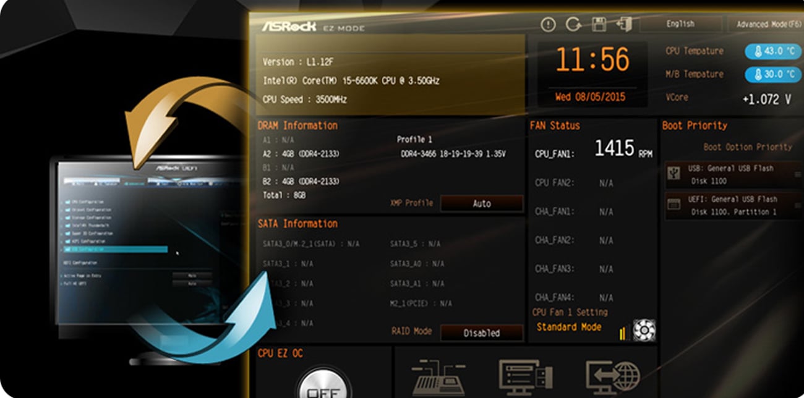Click the 11:56 clock display
The width and height of the screenshot is (804, 398).
click(592, 61)
